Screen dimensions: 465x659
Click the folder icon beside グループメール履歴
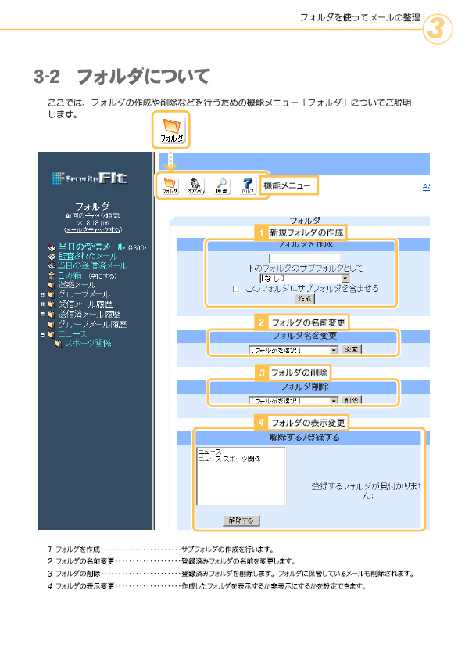pyautogui.click(x=52, y=325)
